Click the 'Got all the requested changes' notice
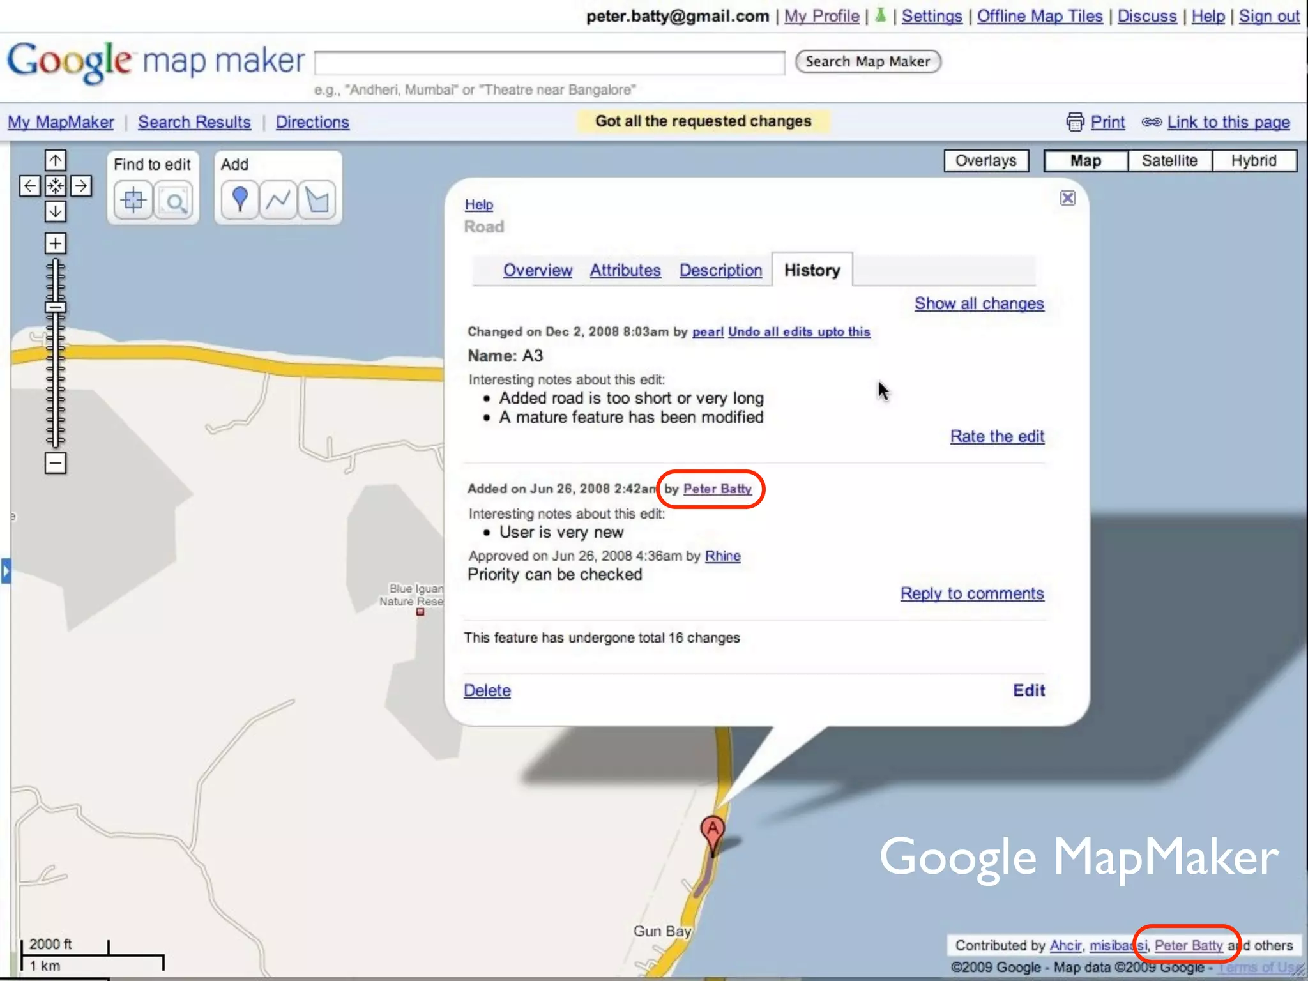 (703, 121)
